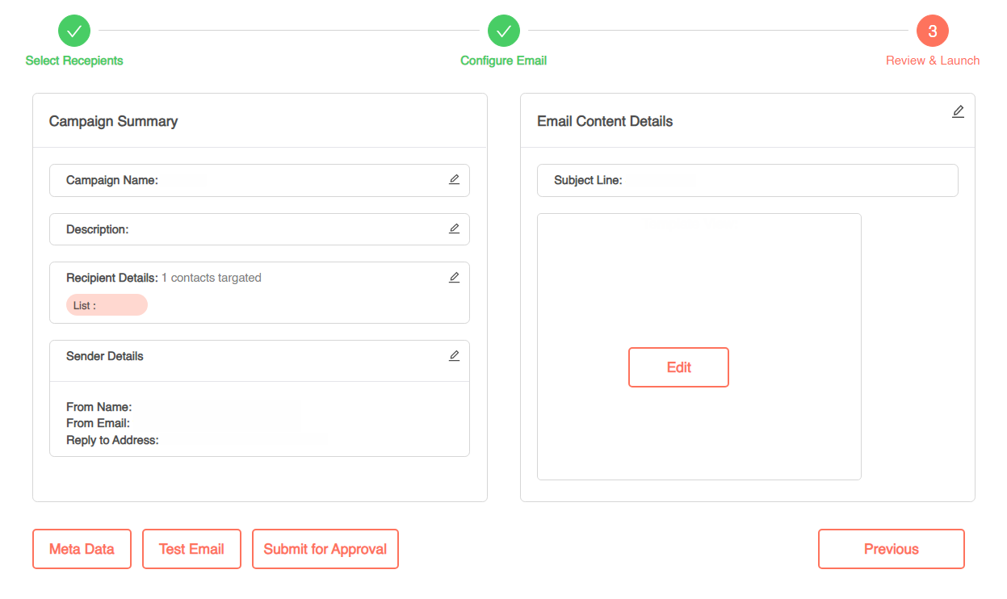Click Test Email to send a preview
Screen dimensions: 1007x599
pyautogui.click(x=191, y=549)
